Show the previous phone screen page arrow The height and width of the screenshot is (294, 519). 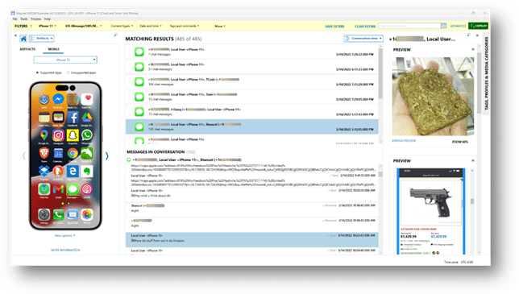24,155
